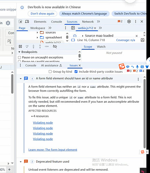Click the gear icon in left page
The width and height of the screenshot is (150, 173).
[8, 23]
